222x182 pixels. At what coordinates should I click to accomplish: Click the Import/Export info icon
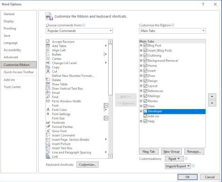[193, 166]
